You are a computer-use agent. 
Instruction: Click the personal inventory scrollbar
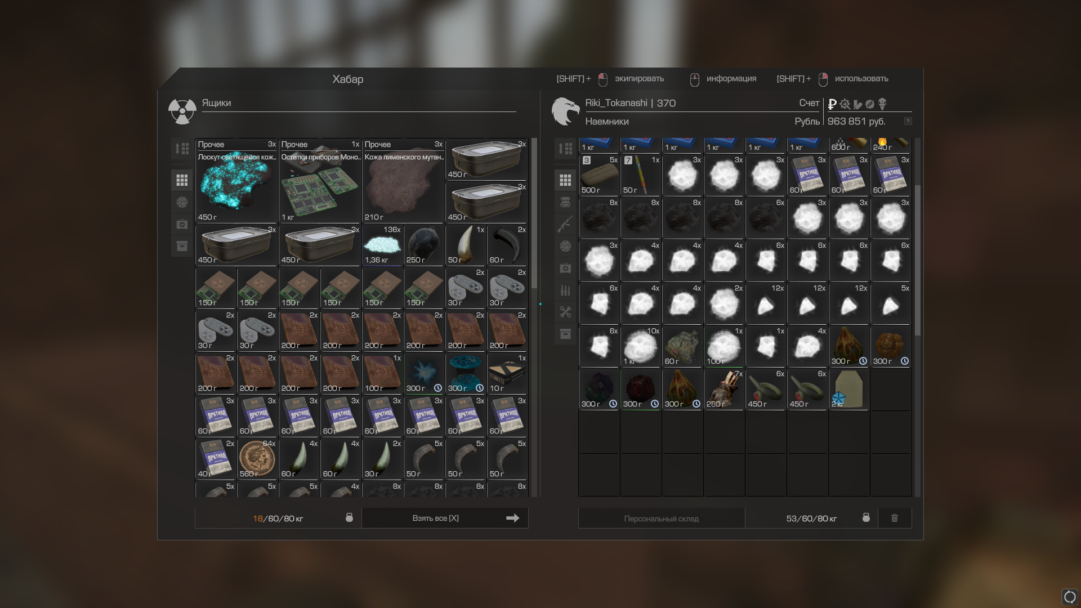tap(918, 260)
